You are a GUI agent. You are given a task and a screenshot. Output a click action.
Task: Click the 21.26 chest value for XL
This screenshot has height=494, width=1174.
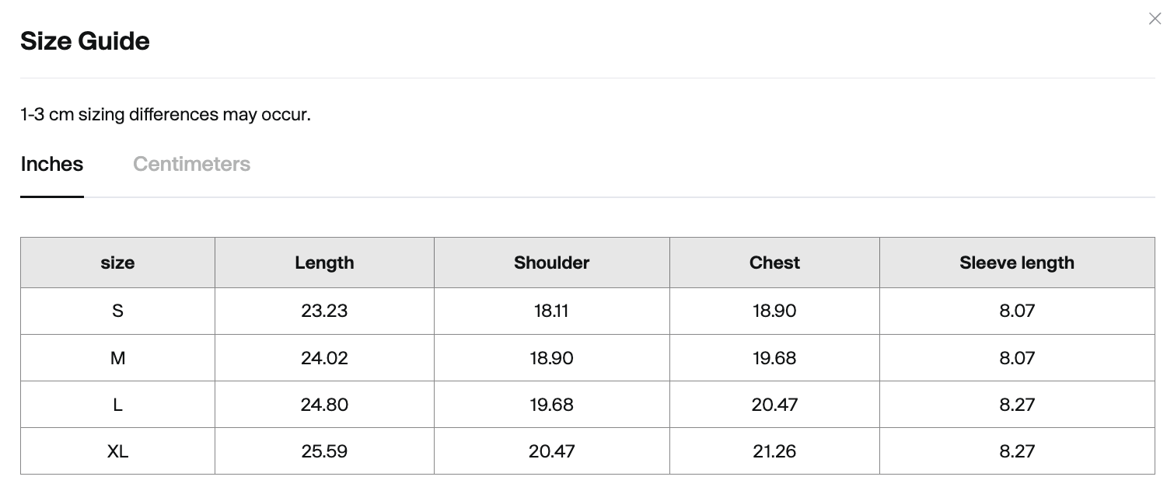tap(774, 451)
